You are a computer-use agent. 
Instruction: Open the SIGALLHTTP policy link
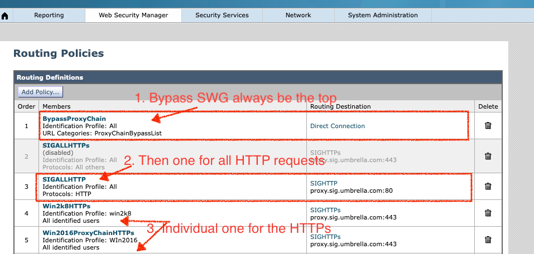[64, 179]
